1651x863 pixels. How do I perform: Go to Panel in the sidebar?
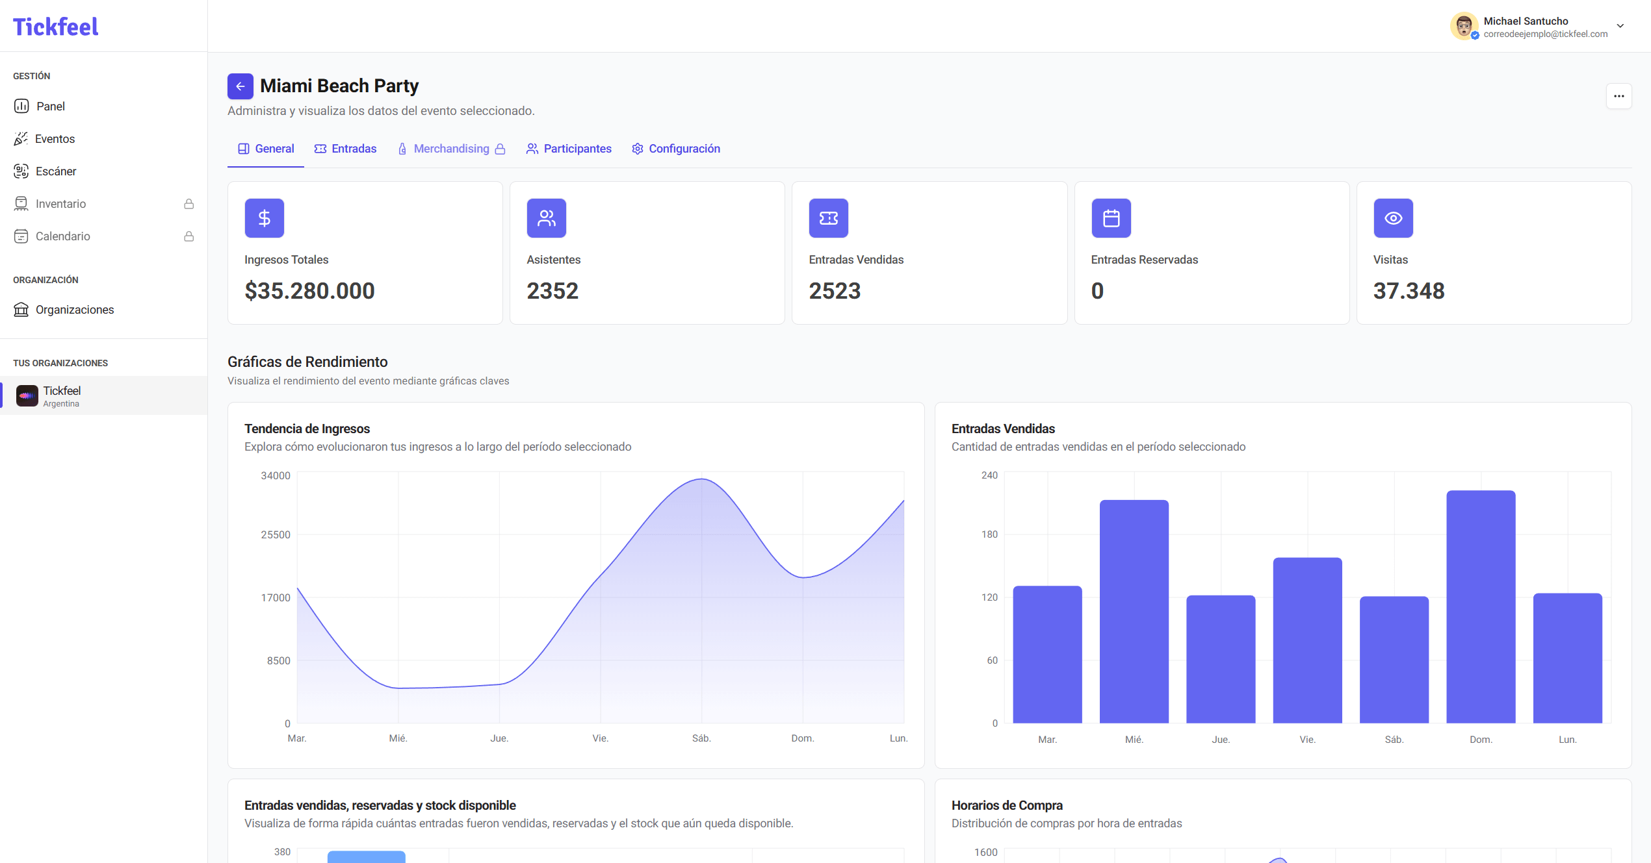click(x=50, y=106)
